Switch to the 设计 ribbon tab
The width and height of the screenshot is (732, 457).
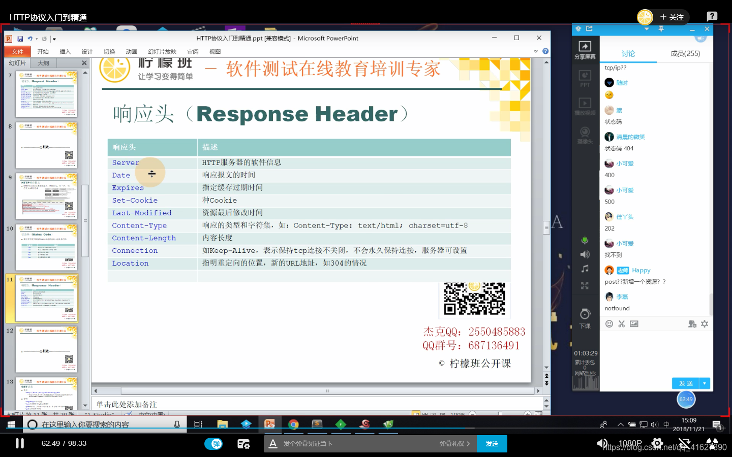(87, 52)
